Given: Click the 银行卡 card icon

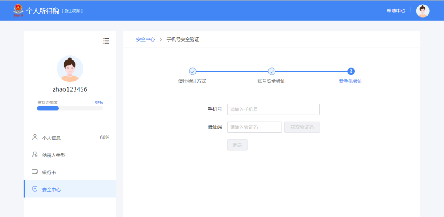Looking at the screenshot, I should point(35,172).
